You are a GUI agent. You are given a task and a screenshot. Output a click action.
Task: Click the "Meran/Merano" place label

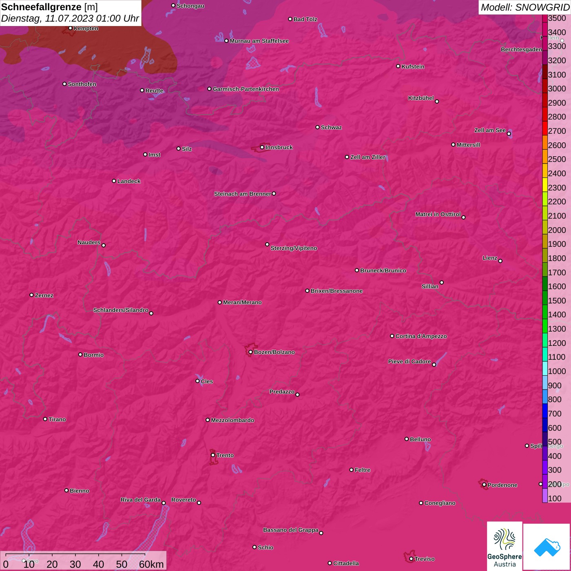tap(242, 302)
